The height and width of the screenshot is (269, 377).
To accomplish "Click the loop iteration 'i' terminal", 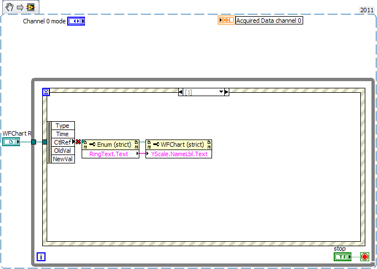I will (x=41, y=256).
